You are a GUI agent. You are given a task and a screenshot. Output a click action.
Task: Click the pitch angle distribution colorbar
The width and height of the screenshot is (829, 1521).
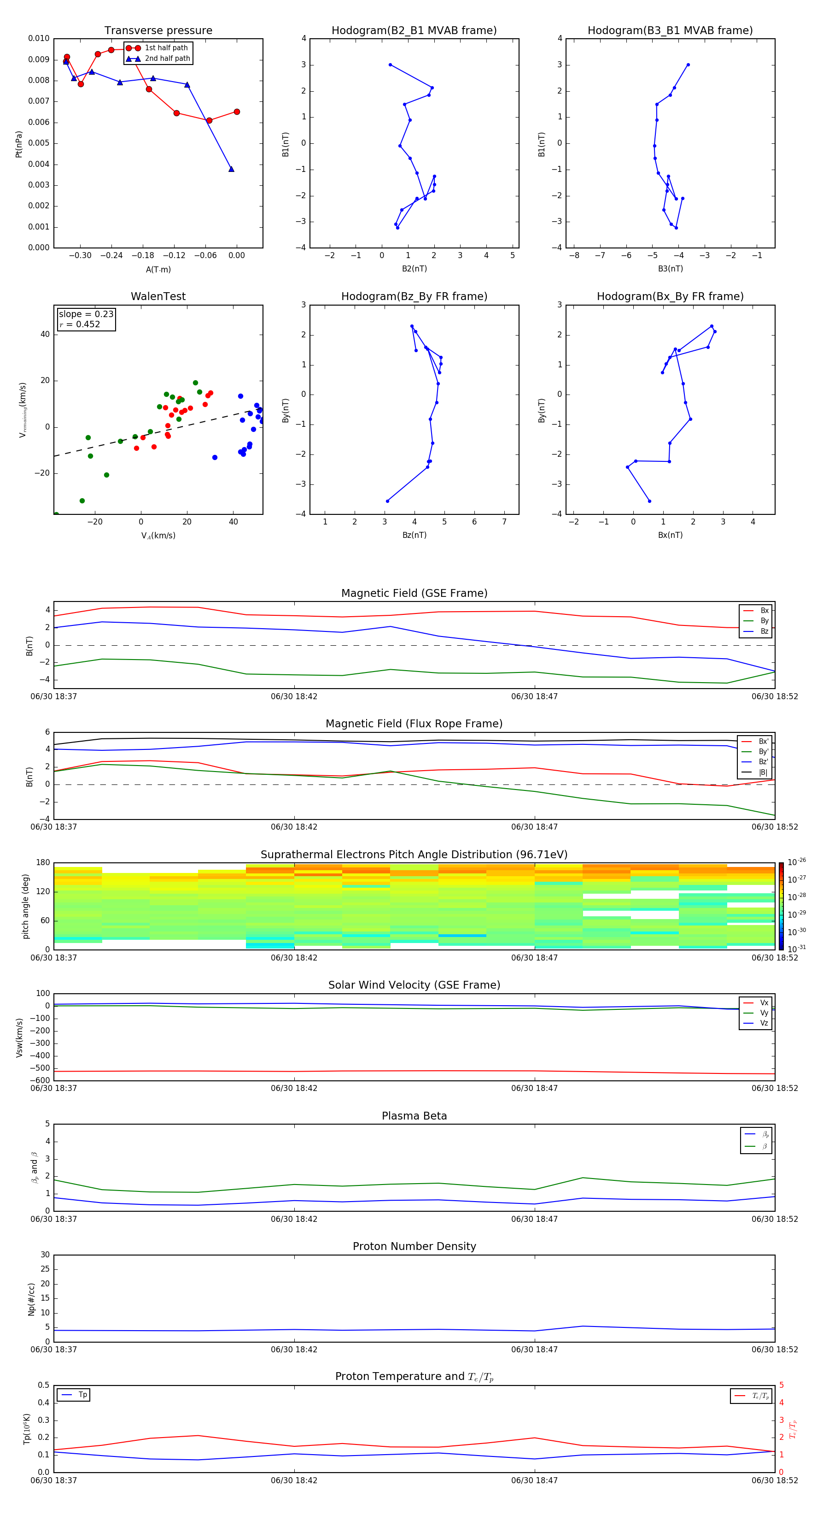pyautogui.click(x=781, y=906)
